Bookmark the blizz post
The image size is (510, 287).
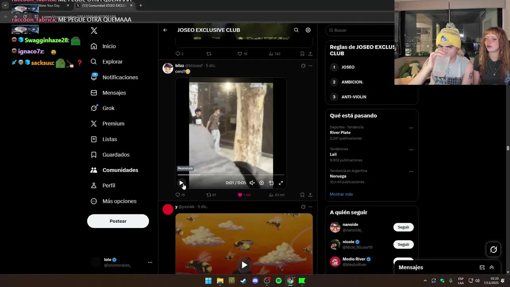click(302, 195)
